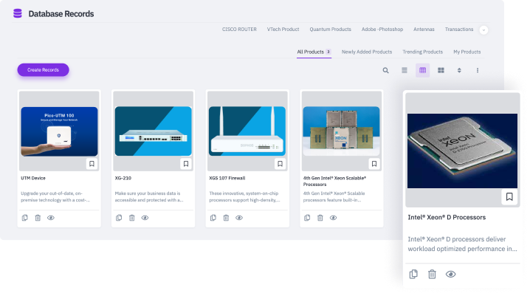Copy the XGS 107 Firewall record
The width and height of the screenshot is (530, 296).
(x=213, y=218)
